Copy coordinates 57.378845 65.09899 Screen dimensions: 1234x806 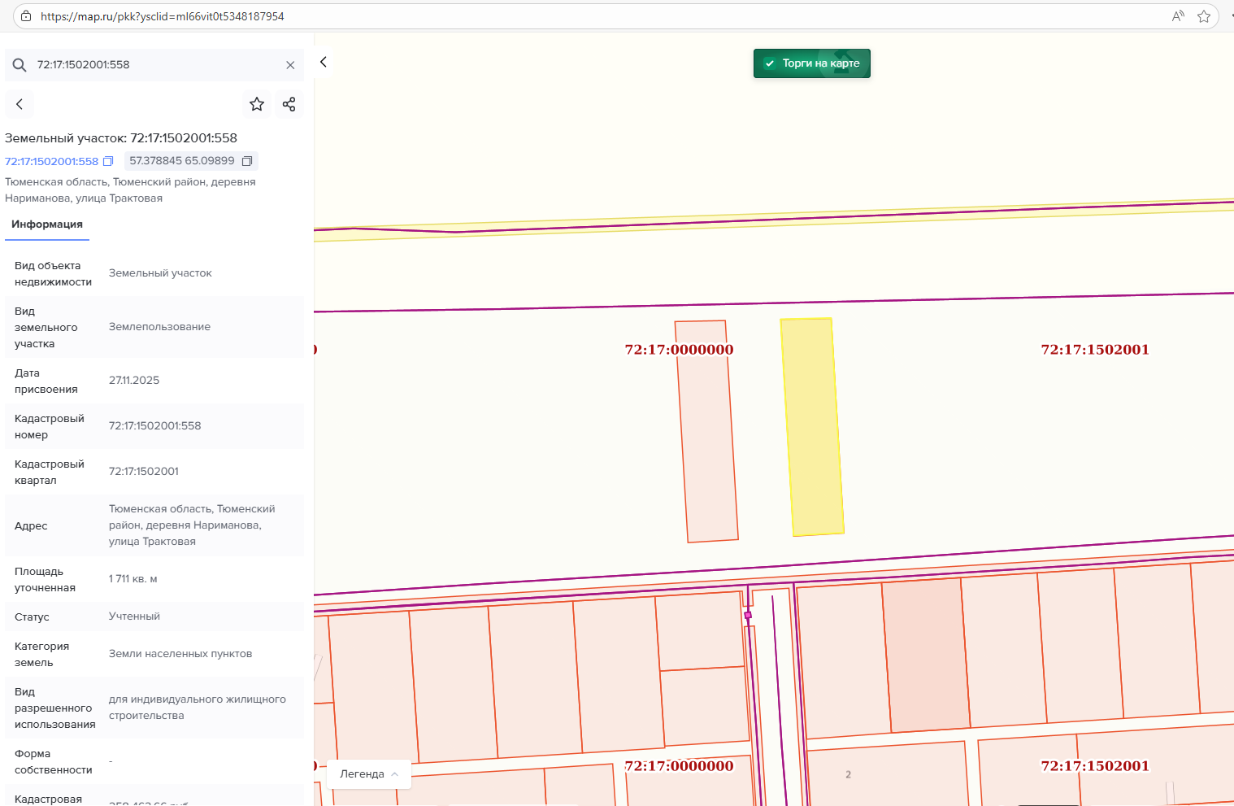tap(247, 161)
